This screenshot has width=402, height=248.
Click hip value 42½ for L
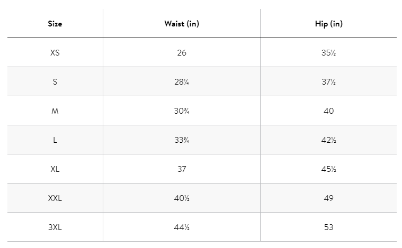click(x=328, y=140)
